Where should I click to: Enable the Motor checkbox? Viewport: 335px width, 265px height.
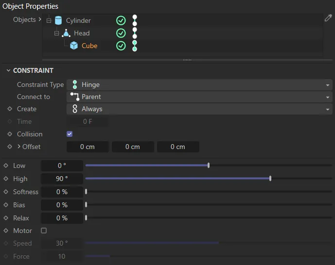coord(44,231)
